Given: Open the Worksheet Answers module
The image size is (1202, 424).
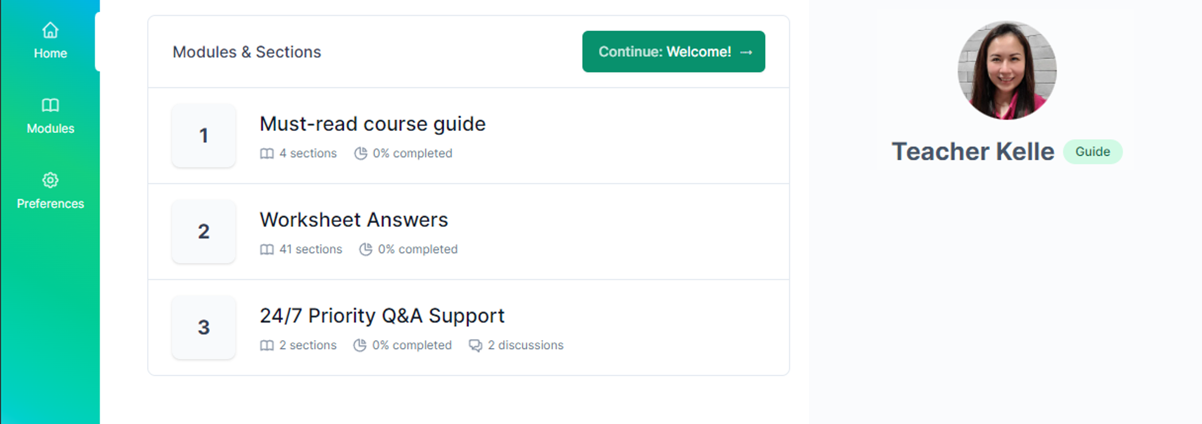Looking at the screenshot, I should click(354, 220).
